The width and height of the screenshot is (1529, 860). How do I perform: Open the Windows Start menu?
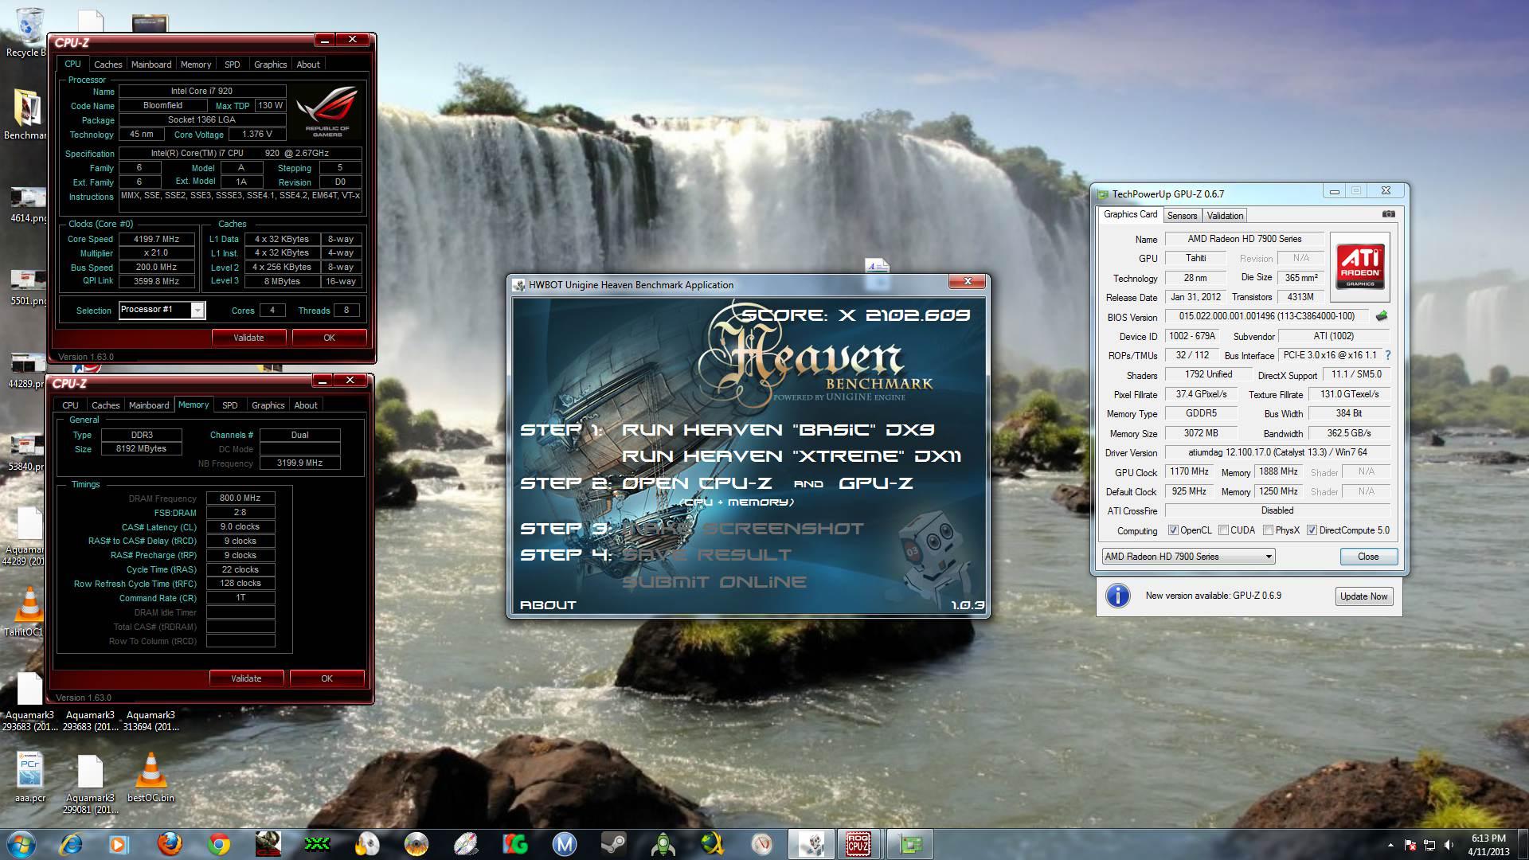coord(22,844)
